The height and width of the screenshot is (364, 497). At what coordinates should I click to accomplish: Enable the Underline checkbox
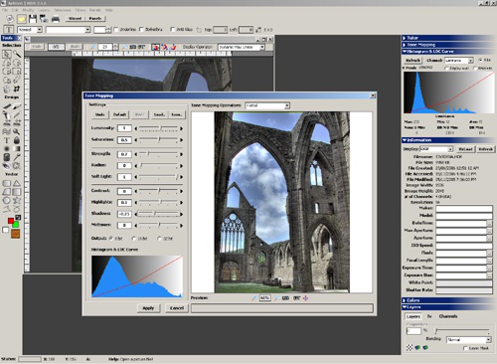[x=116, y=30]
